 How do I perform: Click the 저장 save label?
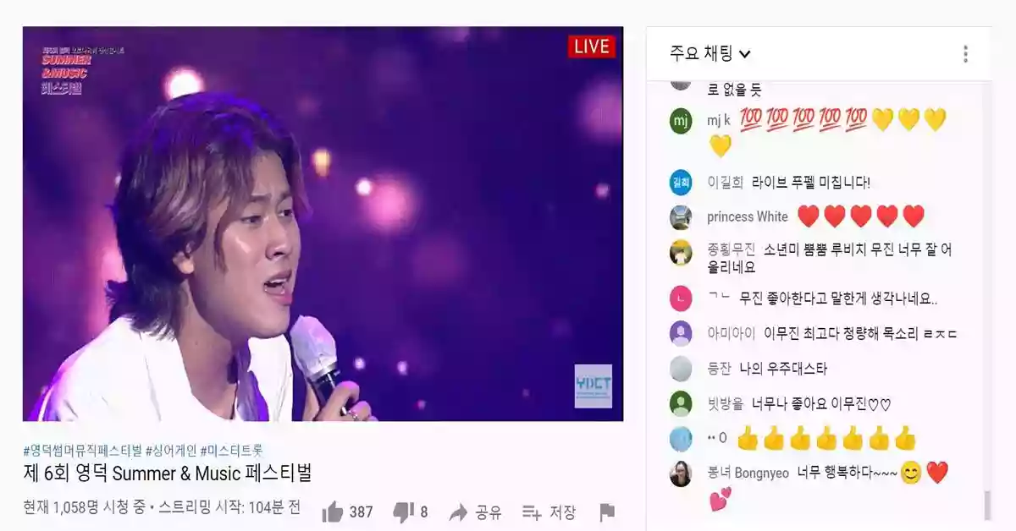(563, 512)
